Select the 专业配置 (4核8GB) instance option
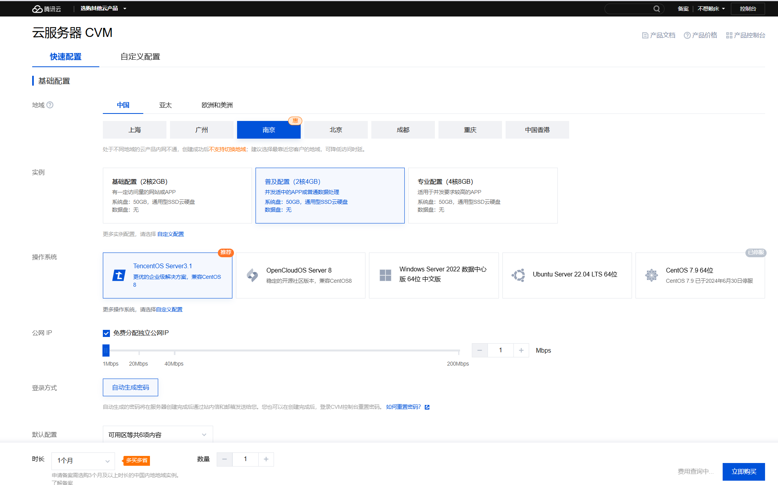The image size is (778, 485). point(482,196)
